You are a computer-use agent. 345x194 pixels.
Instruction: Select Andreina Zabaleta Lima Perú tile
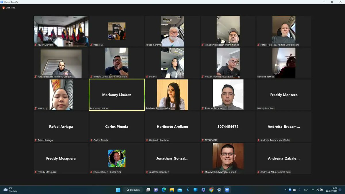[284, 158]
